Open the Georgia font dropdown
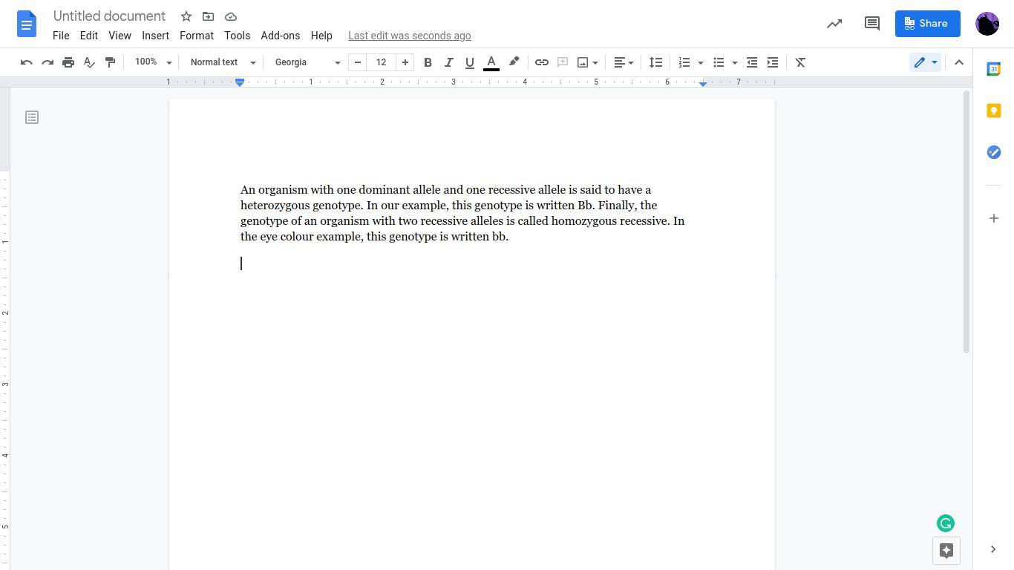The width and height of the screenshot is (1014, 570). (x=307, y=62)
